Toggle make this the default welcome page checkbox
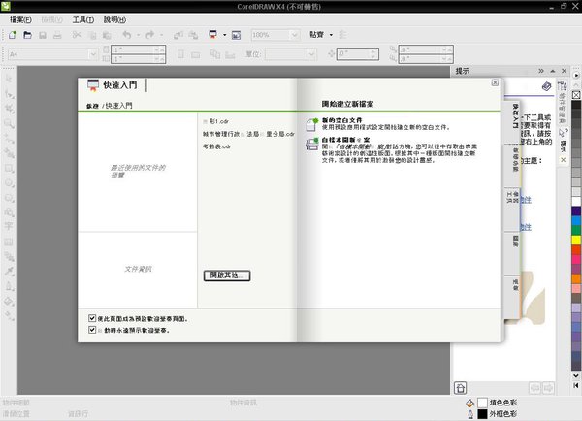The image size is (582, 421). tap(92, 318)
